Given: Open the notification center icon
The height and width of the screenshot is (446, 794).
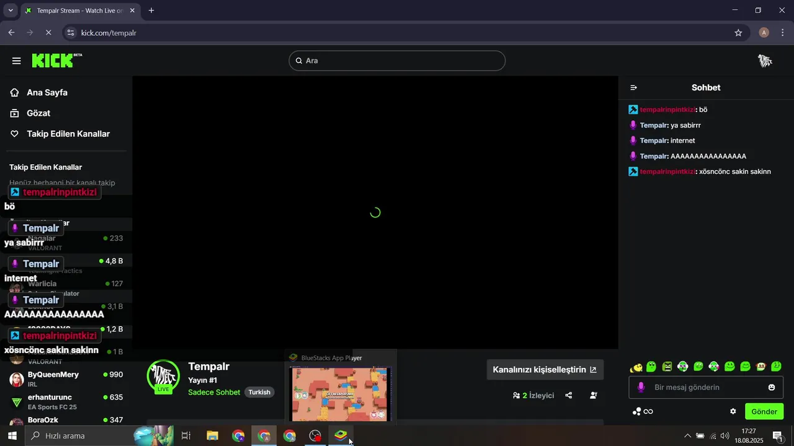Looking at the screenshot, I should pyautogui.click(x=777, y=436).
